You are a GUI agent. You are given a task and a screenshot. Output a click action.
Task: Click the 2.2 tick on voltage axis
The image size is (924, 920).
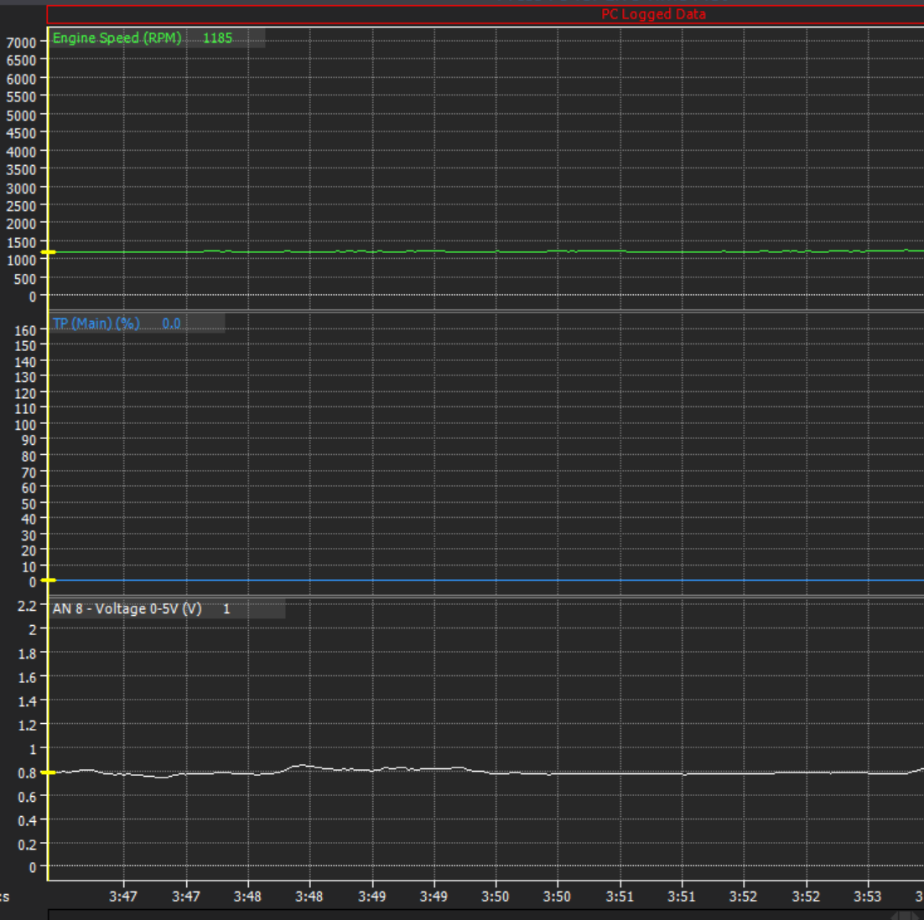pos(27,606)
